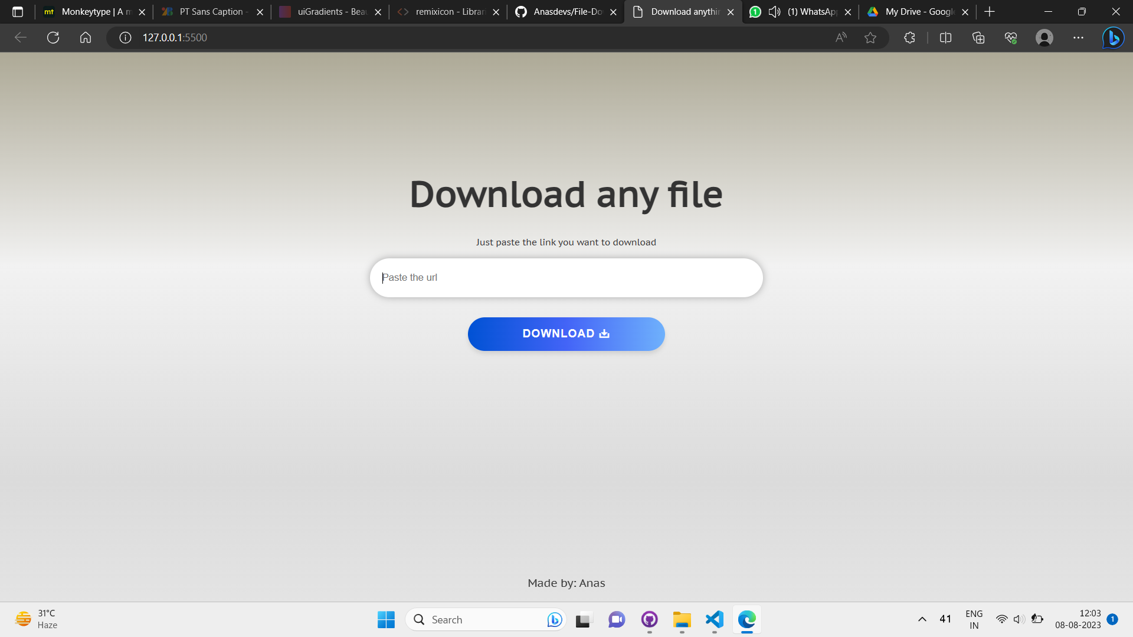Open a new browser tab
Image resolution: width=1133 pixels, height=637 pixels.
click(x=990, y=12)
